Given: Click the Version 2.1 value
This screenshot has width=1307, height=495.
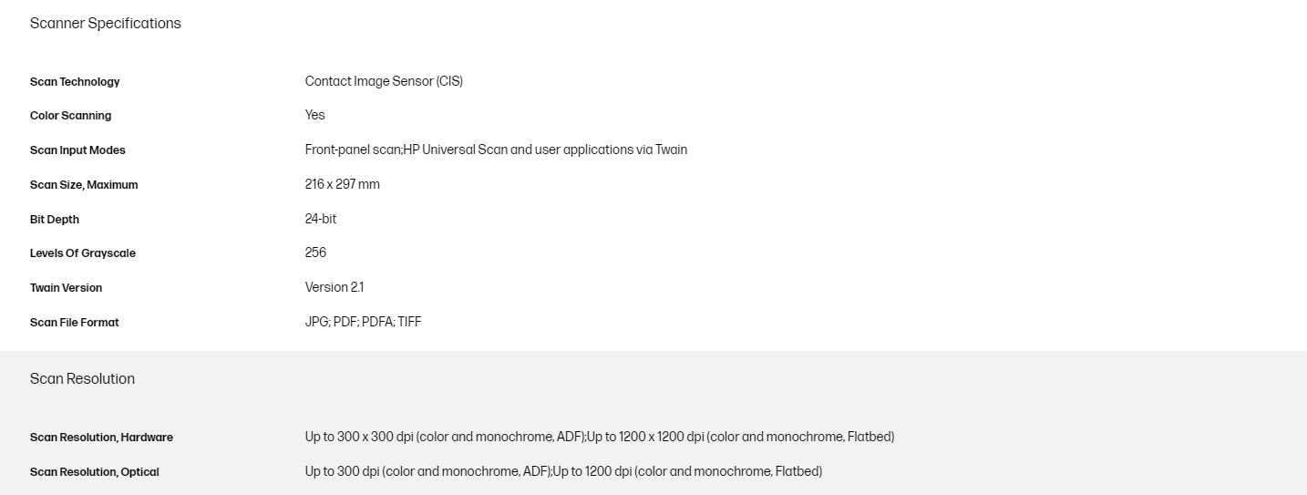Looking at the screenshot, I should (334, 287).
